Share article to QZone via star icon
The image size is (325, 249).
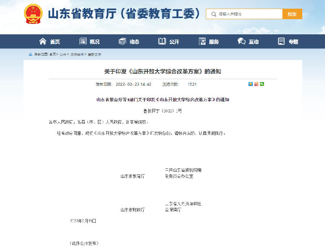pos(251,84)
